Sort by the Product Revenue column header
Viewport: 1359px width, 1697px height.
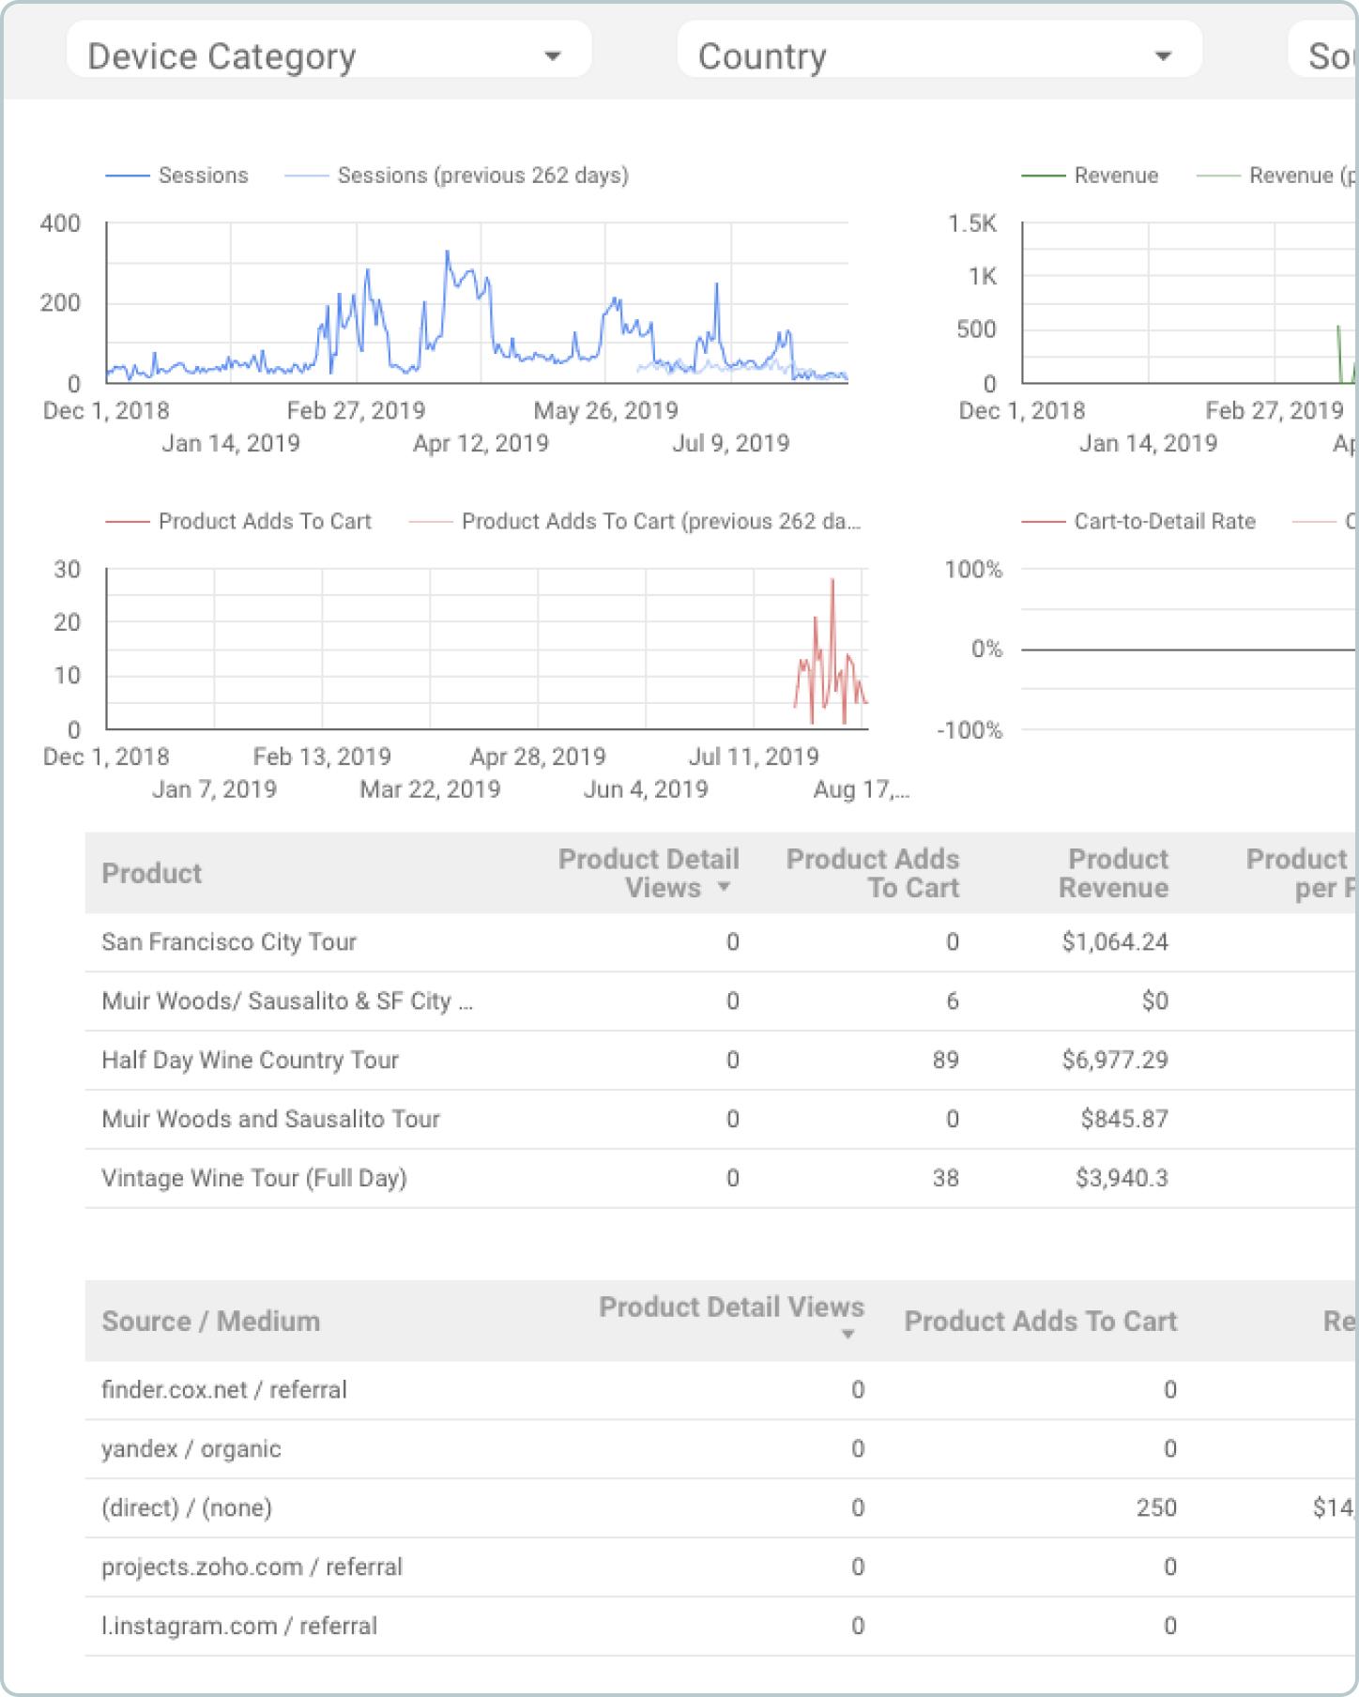pyautogui.click(x=1113, y=873)
